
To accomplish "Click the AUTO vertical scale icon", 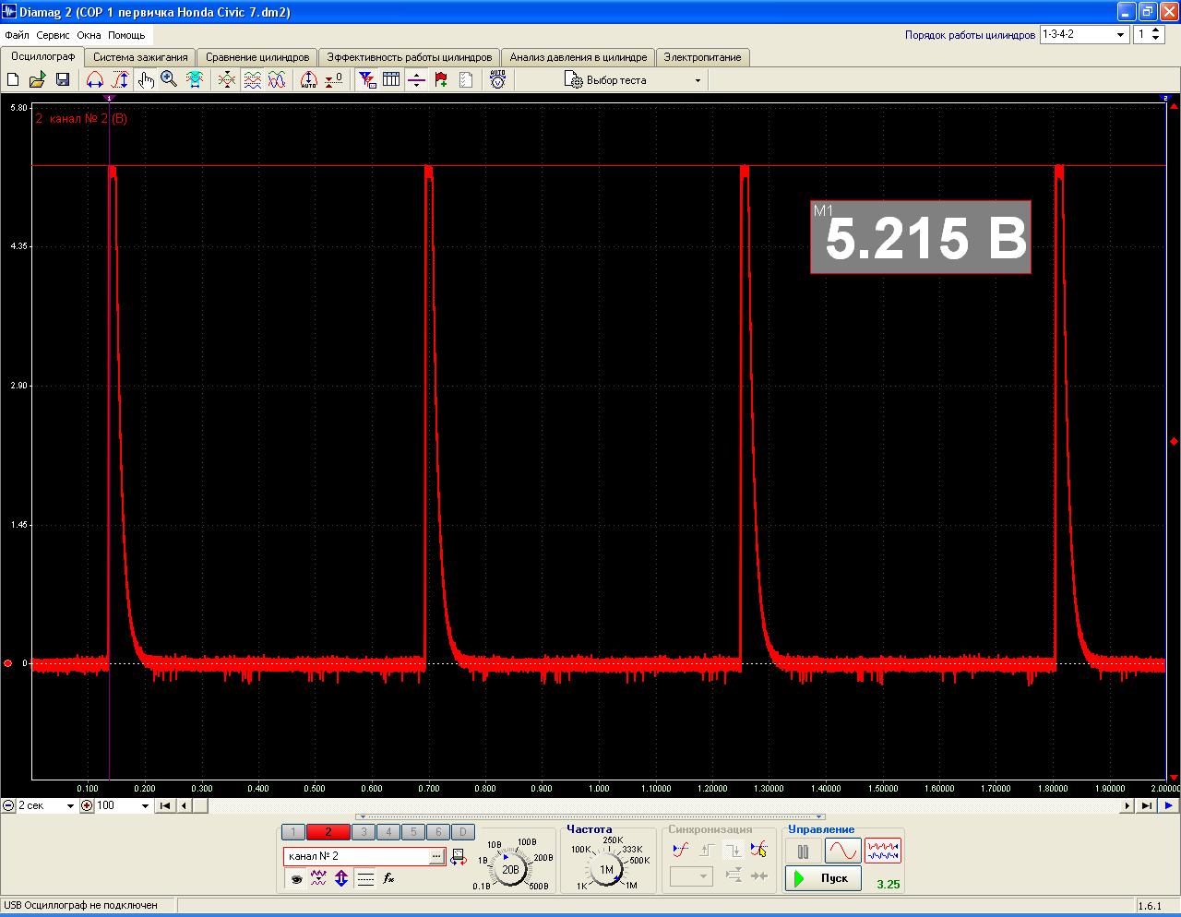I will tap(309, 80).
